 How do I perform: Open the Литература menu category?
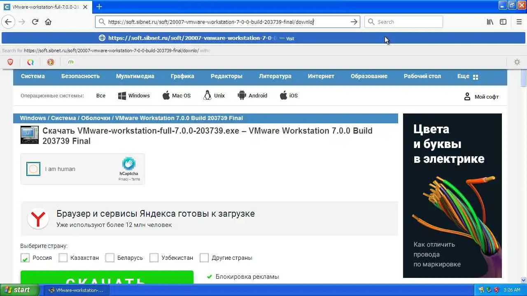275,76
